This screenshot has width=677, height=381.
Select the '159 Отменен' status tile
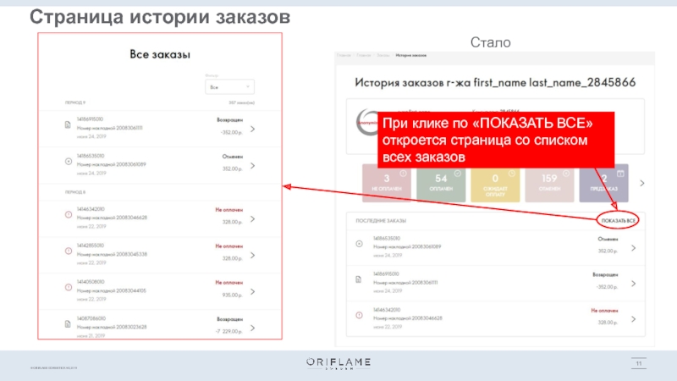tap(549, 183)
